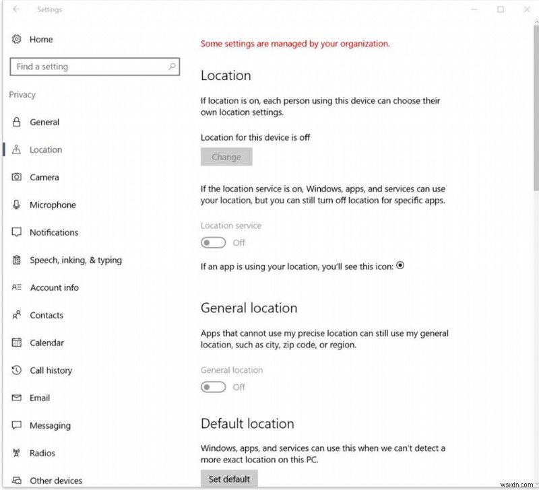Click inside the Find a setting search box
Viewport: 539px width, 490px height.
point(94,67)
